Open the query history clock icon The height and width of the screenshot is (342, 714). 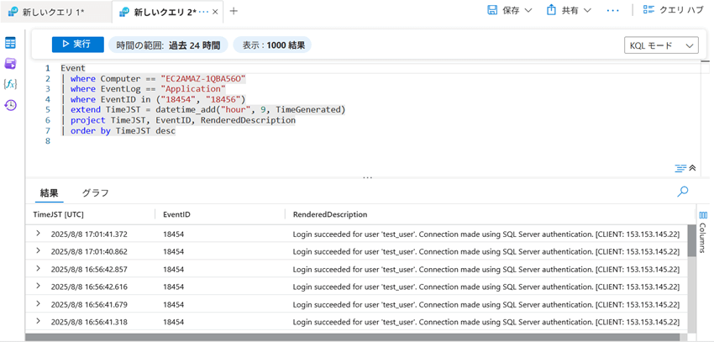[x=11, y=105]
